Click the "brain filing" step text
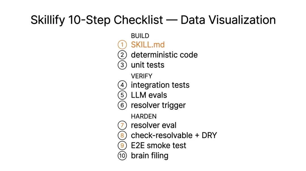This screenshot has height=171, width=306. click(149, 156)
